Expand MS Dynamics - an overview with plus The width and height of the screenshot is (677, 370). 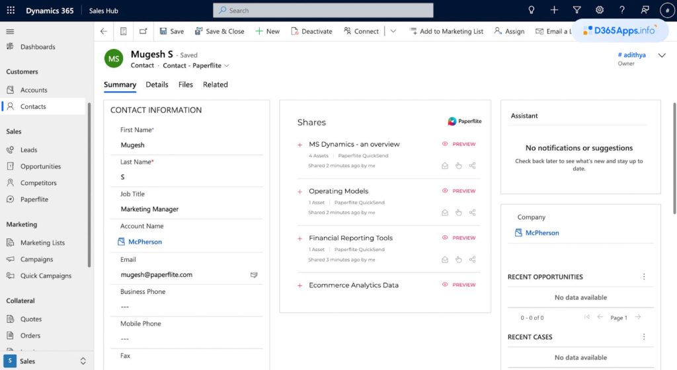[299, 145]
